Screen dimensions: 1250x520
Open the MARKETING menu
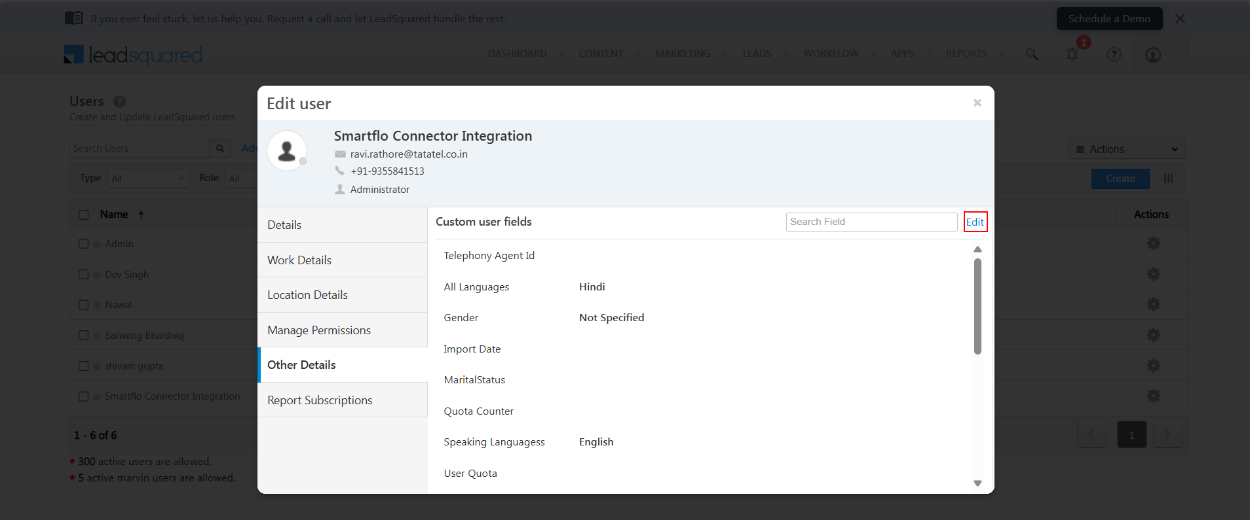683,54
